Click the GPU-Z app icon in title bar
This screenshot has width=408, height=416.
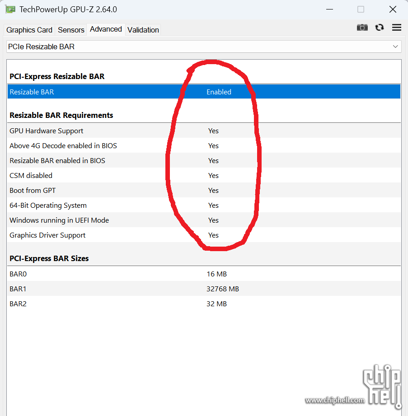click(x=10, y=9)
